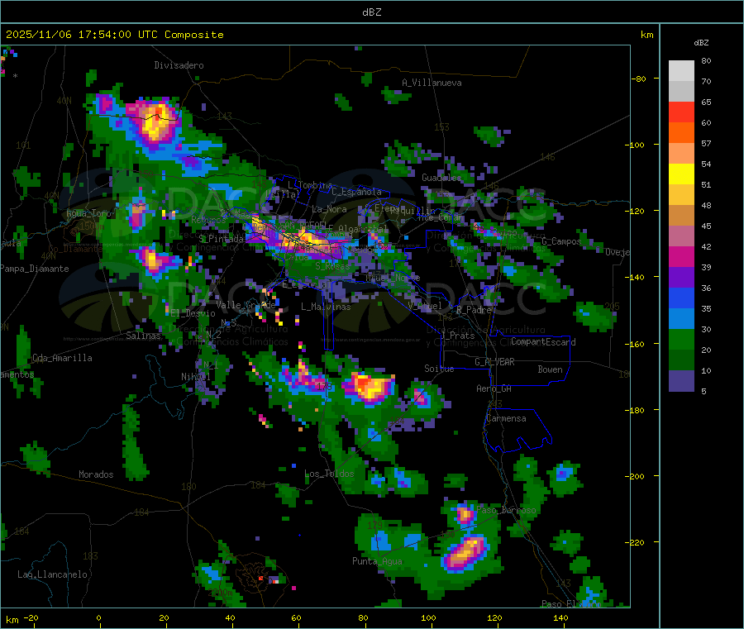Click the Valle_Grande map label
This screenshot has width=744, height=629.
[246, 305]
